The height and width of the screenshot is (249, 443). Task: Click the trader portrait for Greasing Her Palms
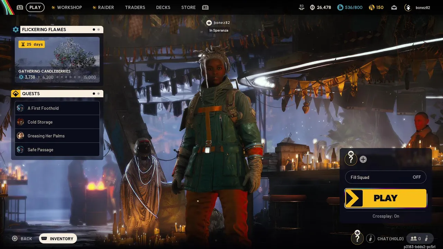pos(20,136)
